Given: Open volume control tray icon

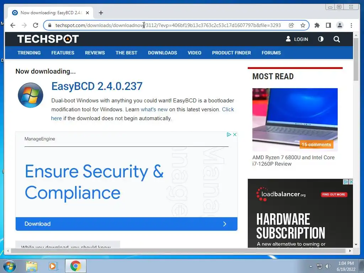Looking at the screenshot, I should coord(328,266).
